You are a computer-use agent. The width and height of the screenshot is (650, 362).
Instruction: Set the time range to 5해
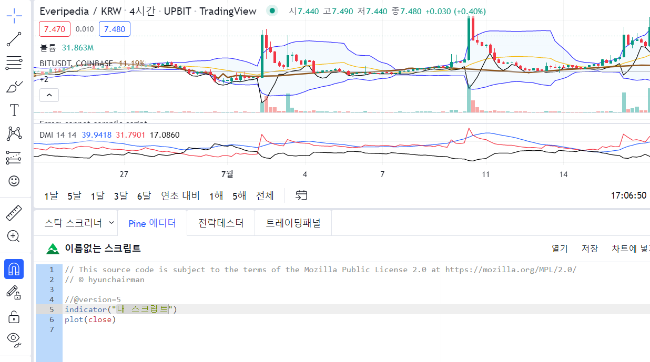coord(239,195)
